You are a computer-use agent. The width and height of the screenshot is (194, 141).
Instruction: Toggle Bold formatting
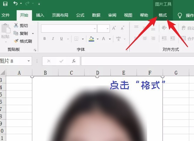45,39
